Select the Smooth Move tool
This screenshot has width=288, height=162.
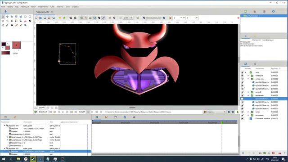tap(7, 17)
